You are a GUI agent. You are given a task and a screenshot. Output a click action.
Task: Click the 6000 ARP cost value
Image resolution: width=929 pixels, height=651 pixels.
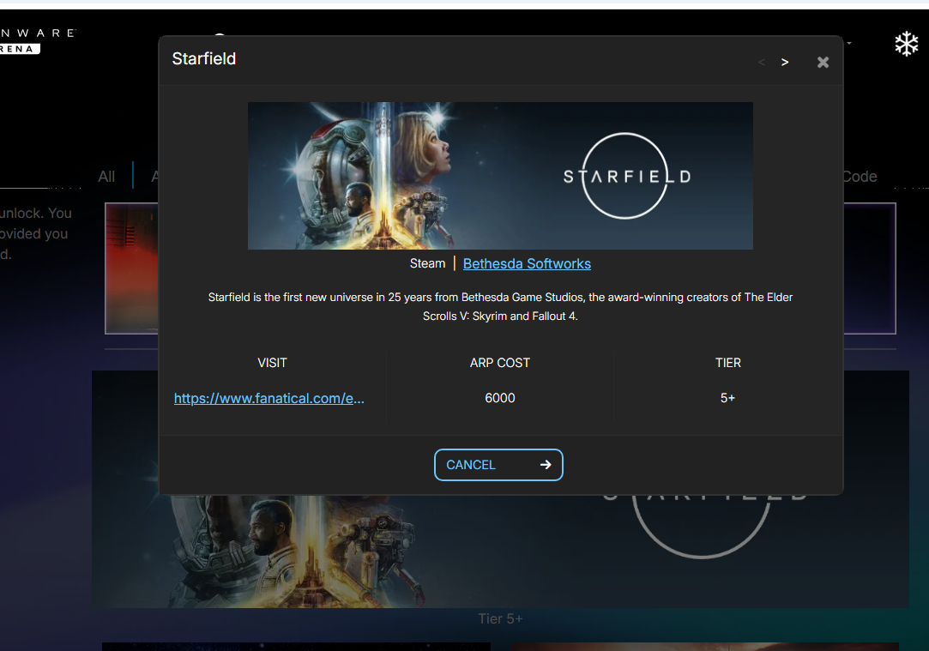pyautogui.click(x=500, y=398)
